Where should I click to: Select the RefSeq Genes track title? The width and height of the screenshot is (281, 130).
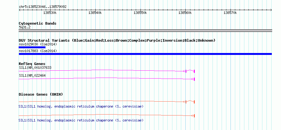pos(32,64)
